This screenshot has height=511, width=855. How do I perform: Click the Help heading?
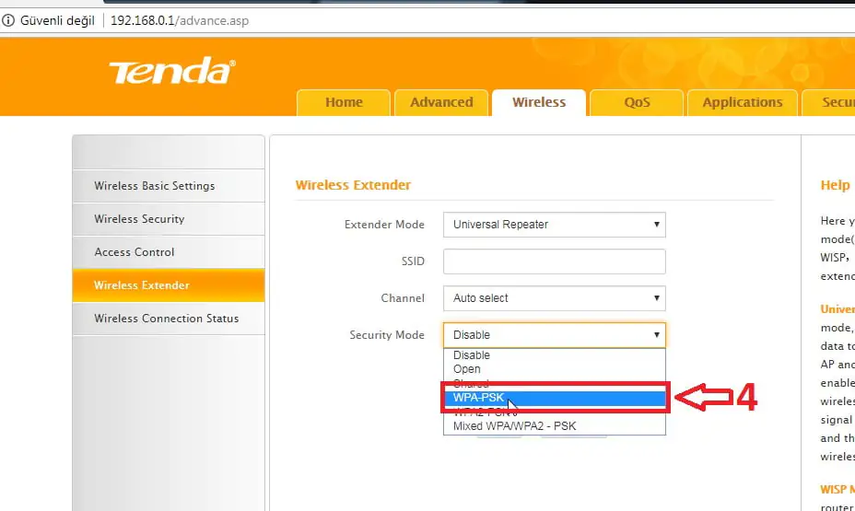pyautogui.click(x=835, y=185)
